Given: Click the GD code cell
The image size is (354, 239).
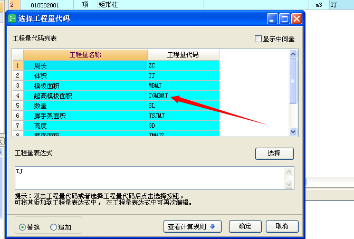Looking at the screenshot, I should (x=183, y=126).
